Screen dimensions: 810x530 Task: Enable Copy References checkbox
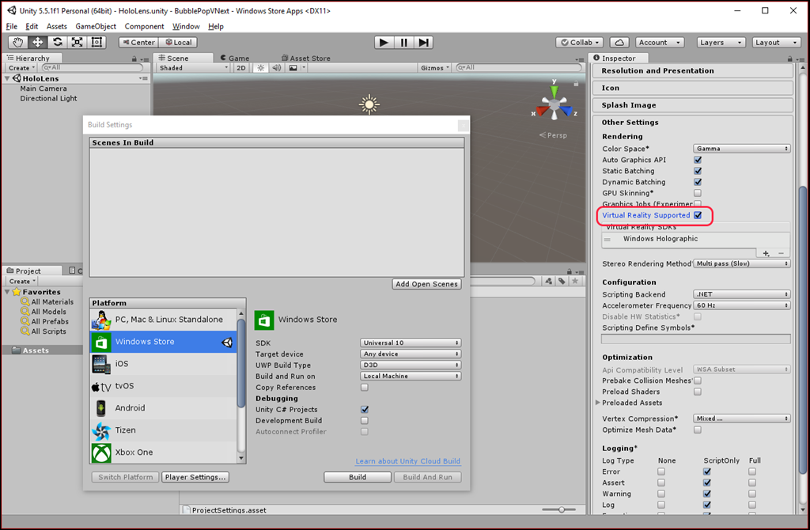(x=365, y=388)
